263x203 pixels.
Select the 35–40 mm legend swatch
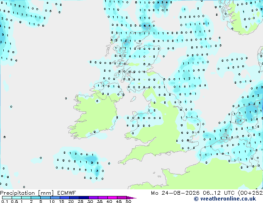(x=102, y=198)
